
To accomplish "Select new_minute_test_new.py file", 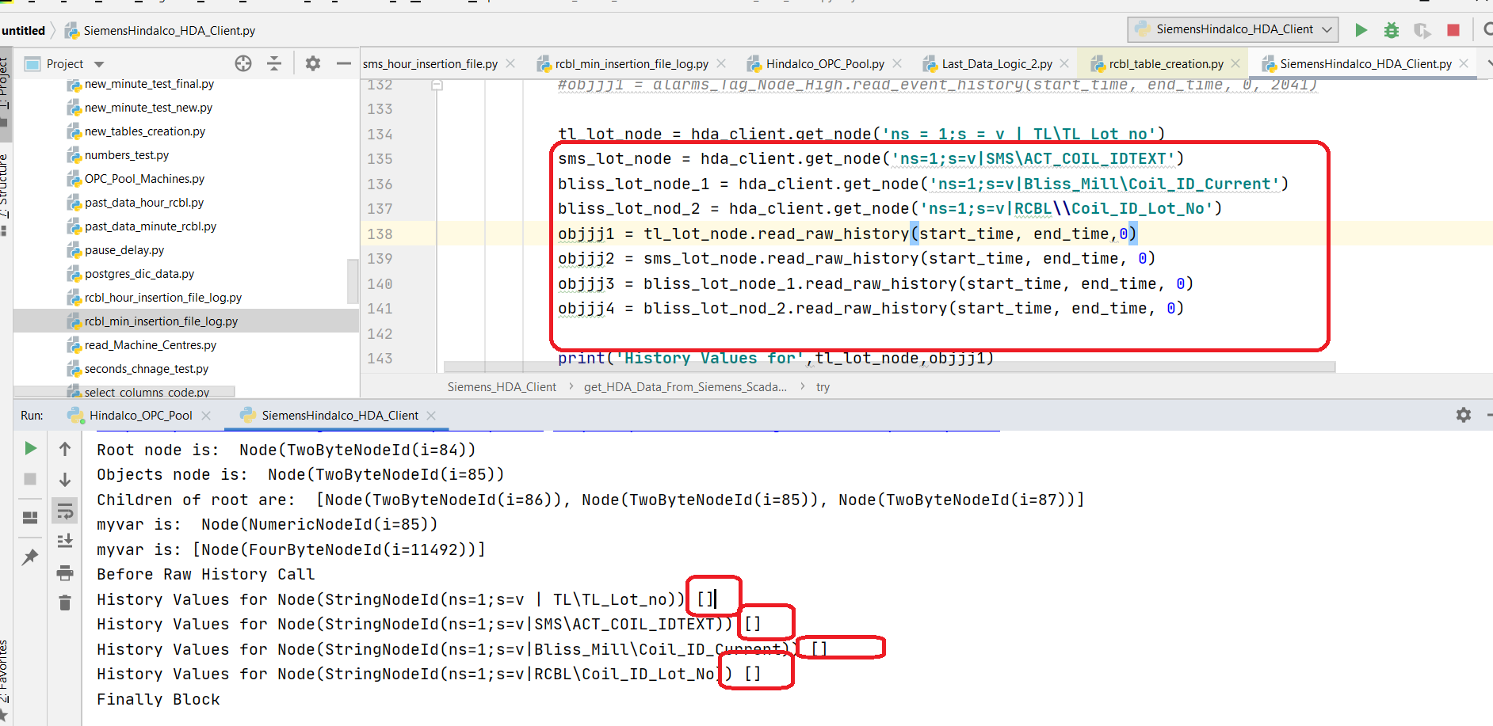I will pos(148,108).
